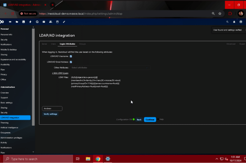Click the browser address bar URL

tap(81, 14)
